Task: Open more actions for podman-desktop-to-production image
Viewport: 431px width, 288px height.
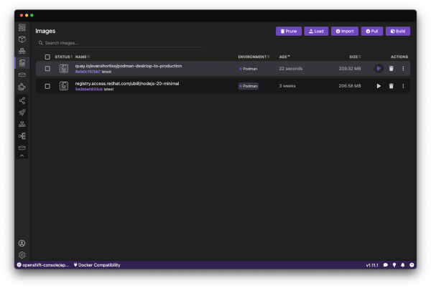Action: (403, 69)
